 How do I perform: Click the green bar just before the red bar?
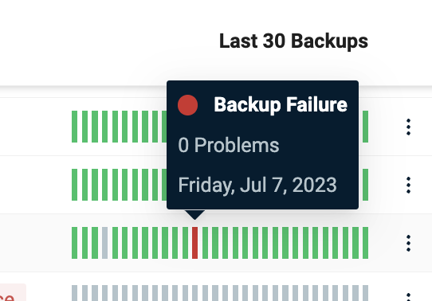[x=185, y=243]
